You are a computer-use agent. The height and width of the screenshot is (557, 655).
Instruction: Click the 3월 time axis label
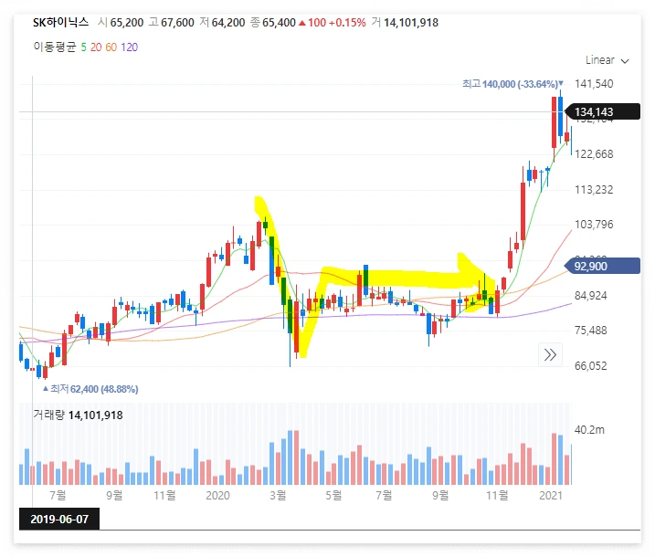pos(278,496)
